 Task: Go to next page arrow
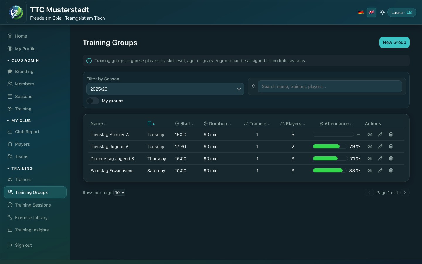click(x=405, y=192)
